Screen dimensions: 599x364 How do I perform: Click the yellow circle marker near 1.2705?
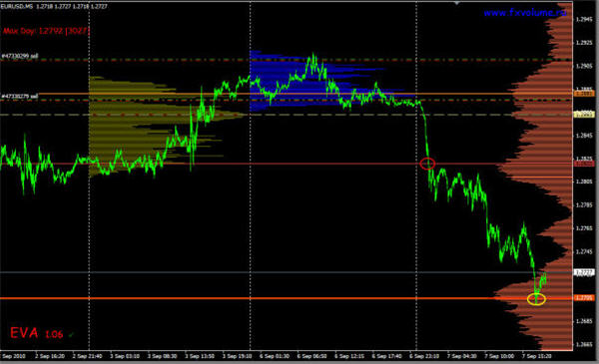tap(536, 299)
